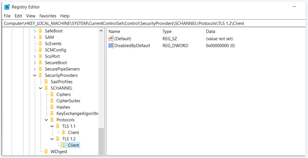308x158 pixels.
Task: Open the Favorites menu
Action: tap(48, 16)
